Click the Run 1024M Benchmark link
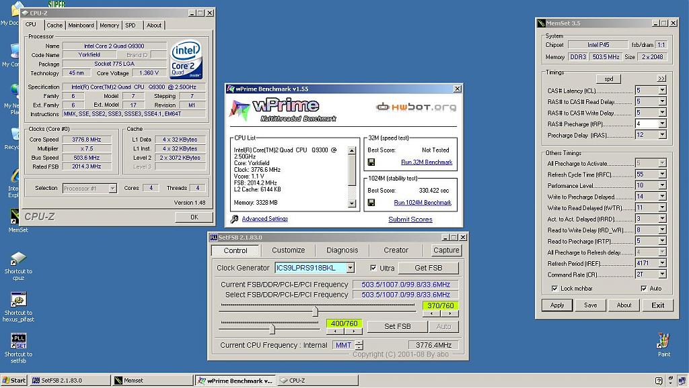 pos(423,203)
